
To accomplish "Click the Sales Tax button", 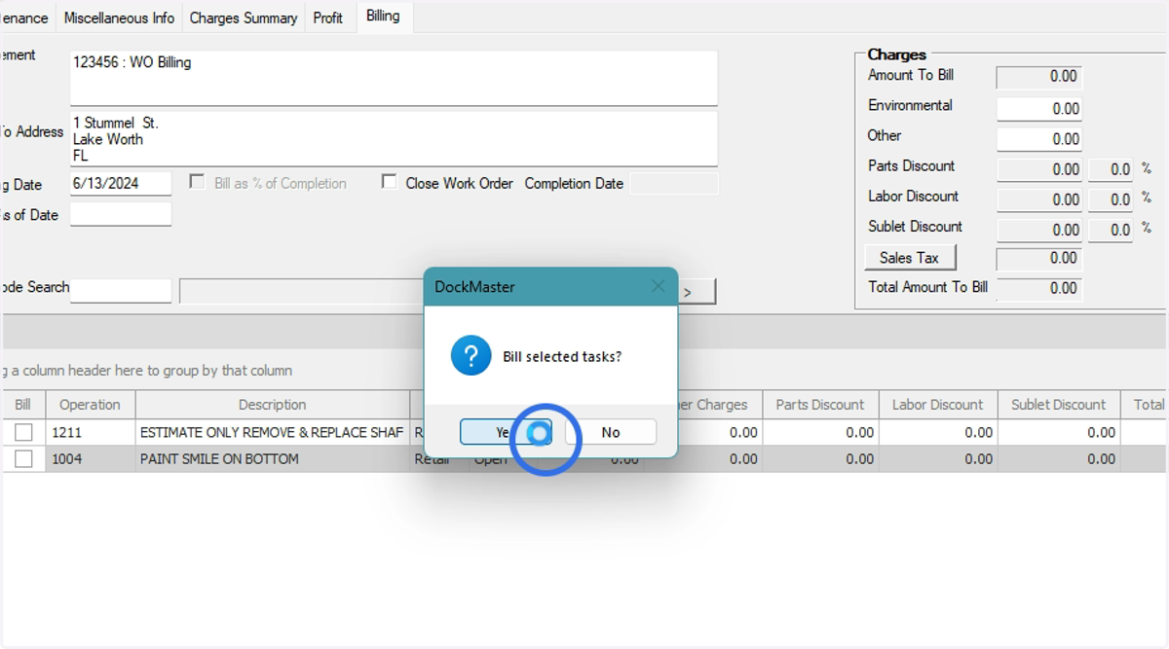I will click(910, 258).
